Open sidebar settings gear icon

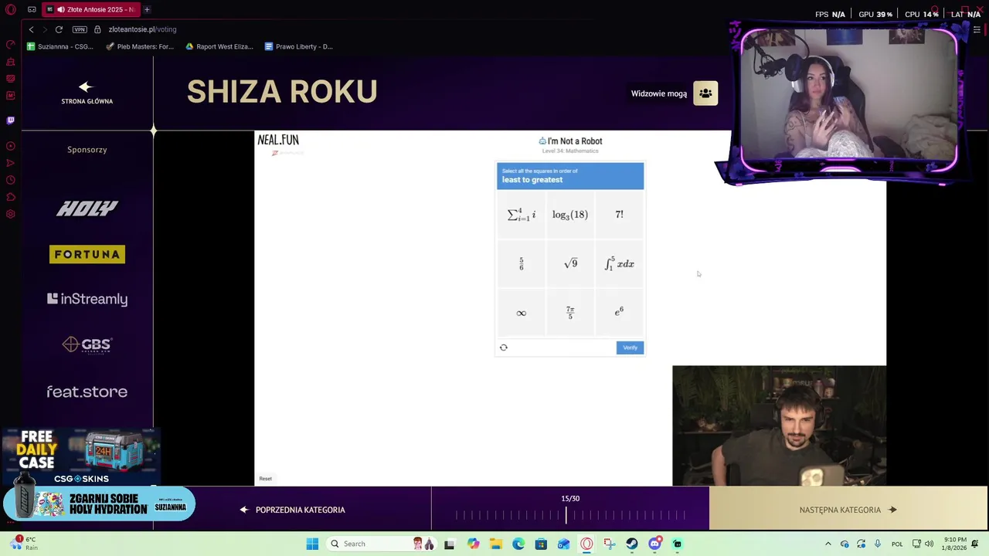pos(11,214)
